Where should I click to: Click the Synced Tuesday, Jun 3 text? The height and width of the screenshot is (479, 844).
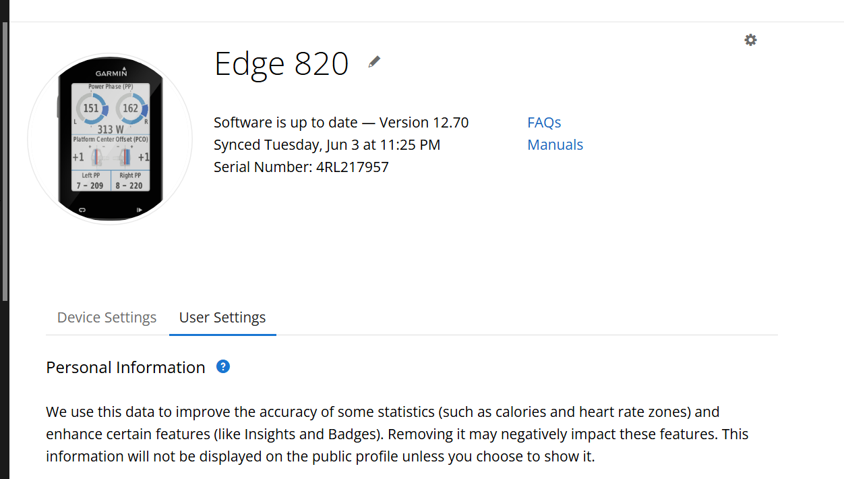[x=327, y=144]
